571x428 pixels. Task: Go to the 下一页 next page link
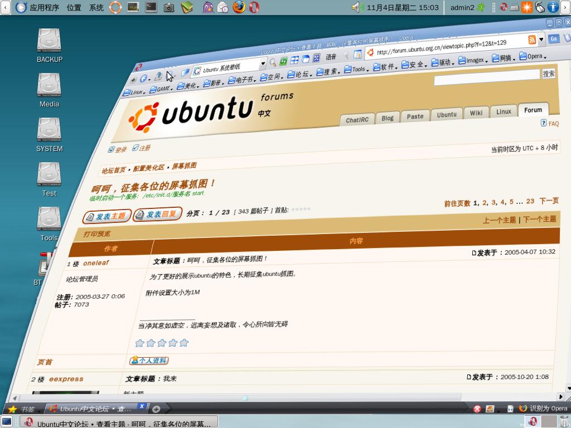coord(549,201)
